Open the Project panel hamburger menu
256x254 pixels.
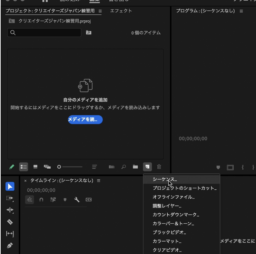pos(100,11)
